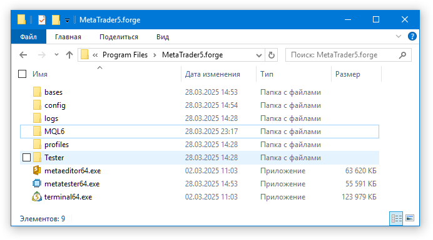Select the config folder icon
Viewport: 433px width, 240px height.
coord(37,105)
